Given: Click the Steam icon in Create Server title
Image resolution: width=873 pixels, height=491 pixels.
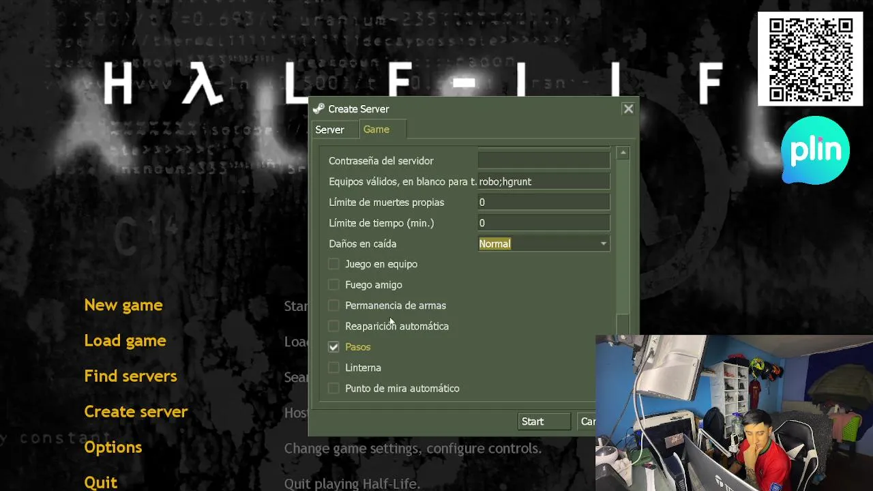Looking at the screenshot, I should click(x=319, y=109).
